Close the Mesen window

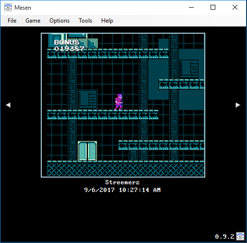235,7
